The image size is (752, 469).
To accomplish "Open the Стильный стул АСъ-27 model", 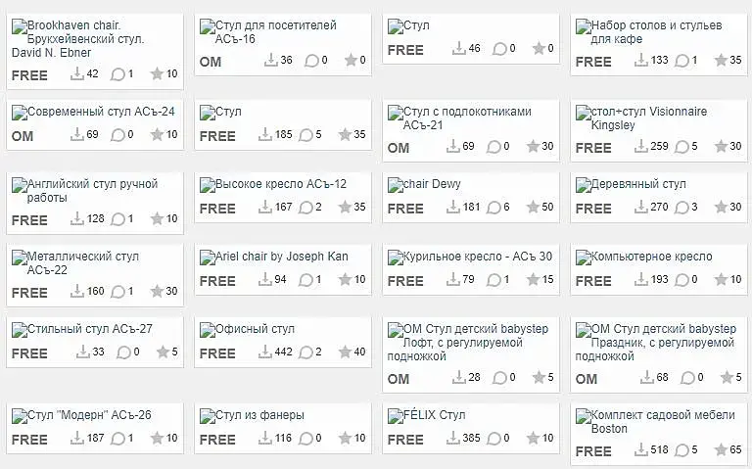I will pos(90,329).
